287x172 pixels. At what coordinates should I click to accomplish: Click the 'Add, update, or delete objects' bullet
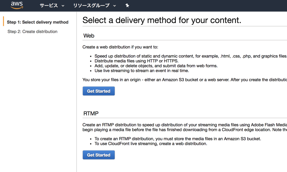click(156, 66)
